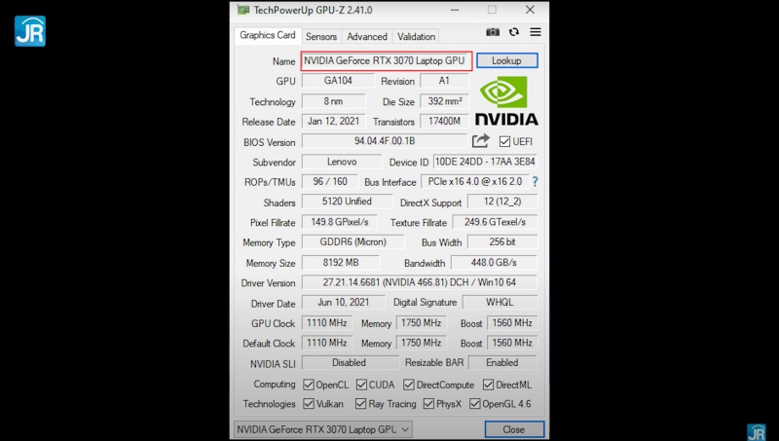Viewport: 779px width, 441px height.
Task: Click the Bandwidth value 448.0 GB/s
Action: 494,262
